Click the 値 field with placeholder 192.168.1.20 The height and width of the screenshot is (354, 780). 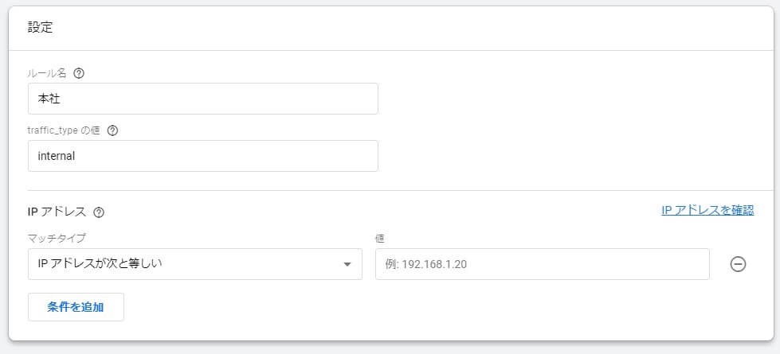click(543, 264)
